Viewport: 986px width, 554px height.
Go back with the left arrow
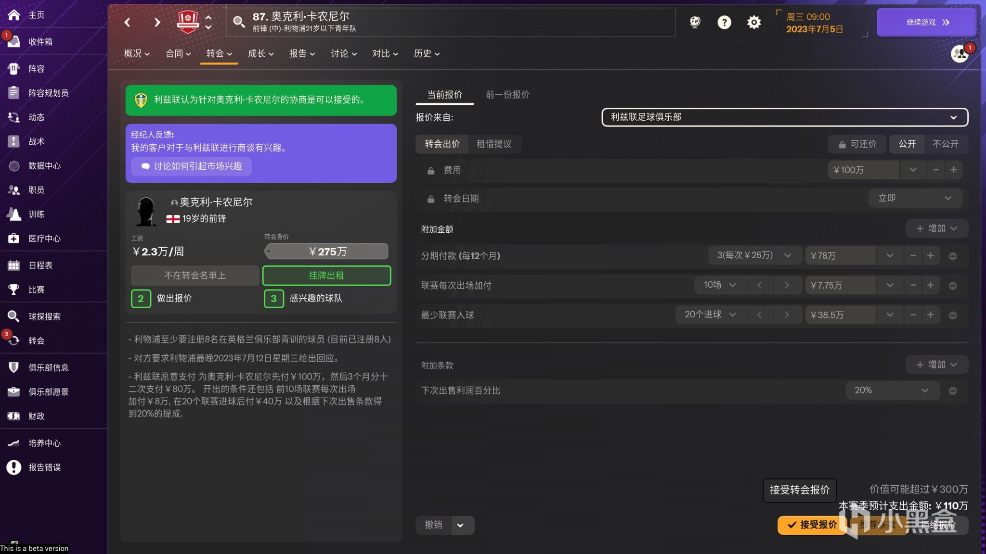(128, 22)
